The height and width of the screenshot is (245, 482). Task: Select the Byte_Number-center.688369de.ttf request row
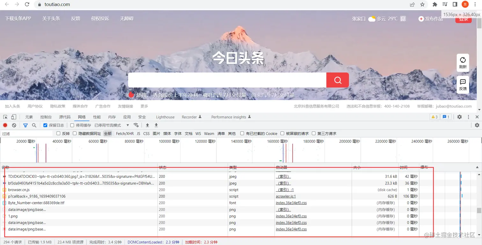(x=210, y=203)
